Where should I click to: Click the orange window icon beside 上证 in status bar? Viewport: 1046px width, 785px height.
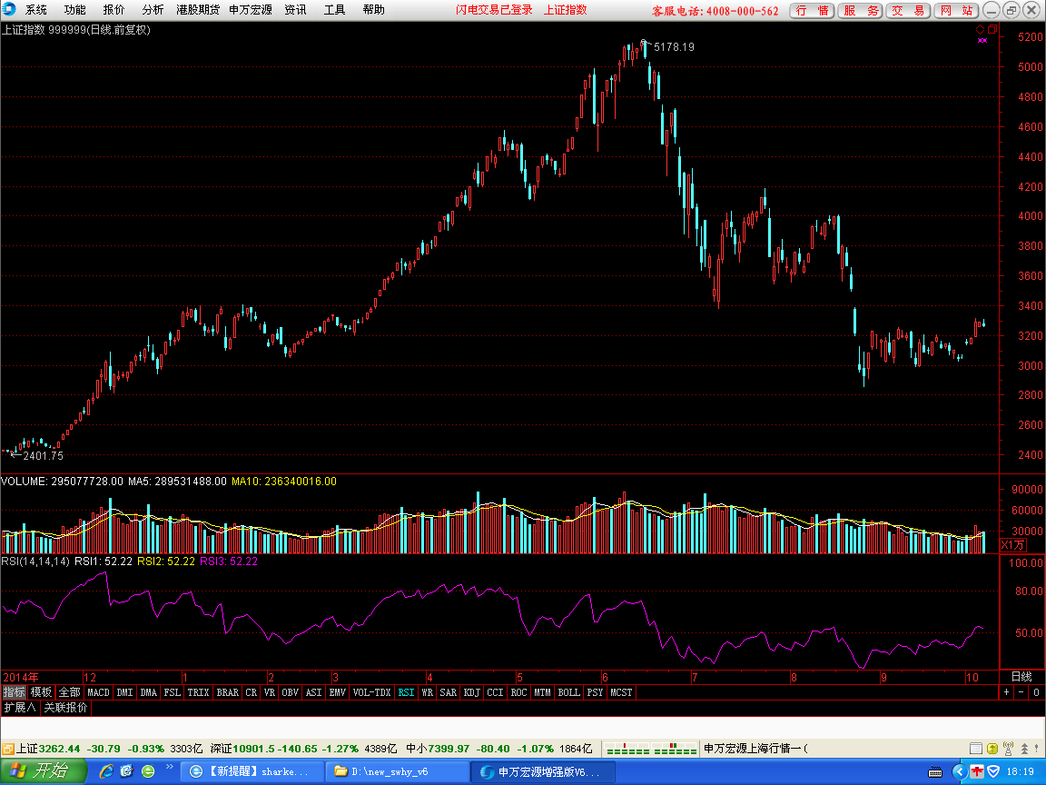point(8,749)
